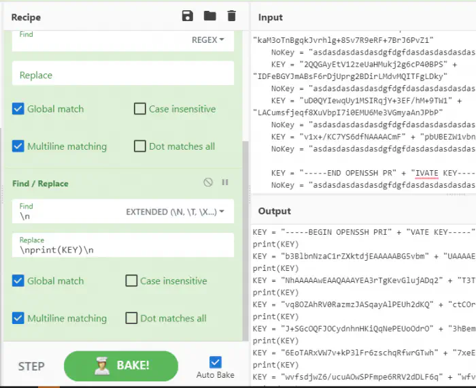Select the Find / Replace operation title bar

click(102, 183)
